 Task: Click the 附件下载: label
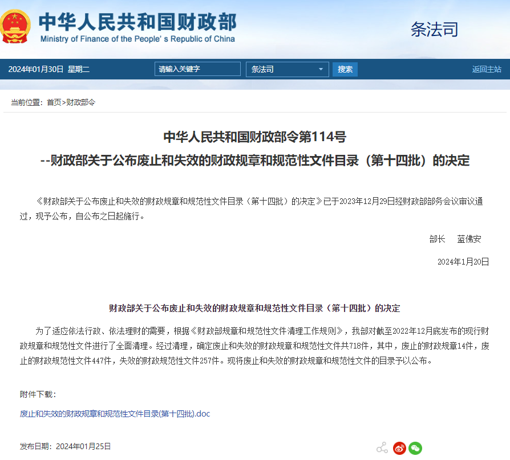[x=38, y=394]
